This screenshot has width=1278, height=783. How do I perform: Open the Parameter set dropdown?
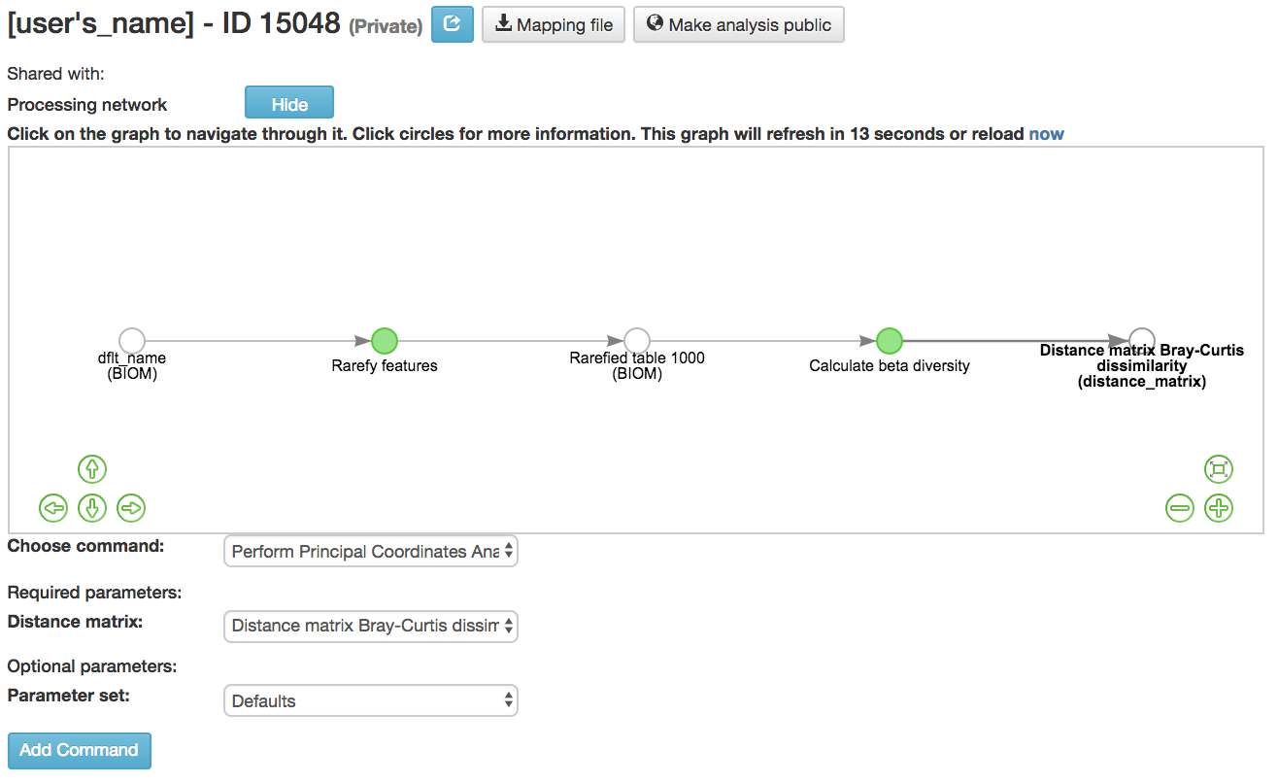click(370, 700)
